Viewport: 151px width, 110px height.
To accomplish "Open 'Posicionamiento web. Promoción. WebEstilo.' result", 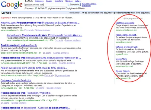I will coord(26,93).
